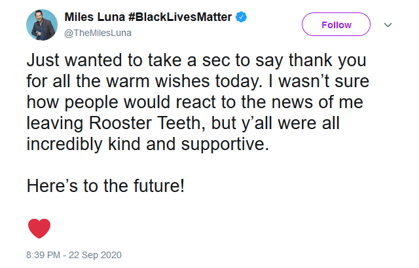Click the red heart emoji

point(39,228)
